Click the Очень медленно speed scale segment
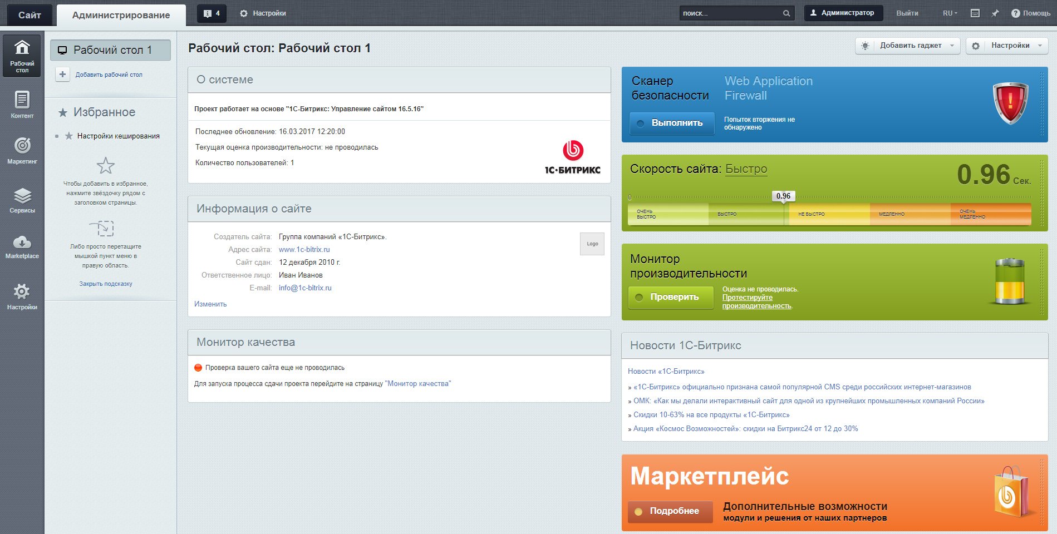This screenshot has height=534, width=1057. tap(991, 214)
